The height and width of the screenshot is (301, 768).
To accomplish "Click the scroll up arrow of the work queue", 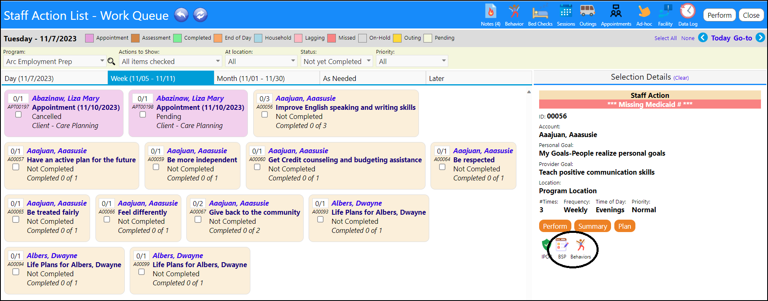I will [x=529, y=92].
